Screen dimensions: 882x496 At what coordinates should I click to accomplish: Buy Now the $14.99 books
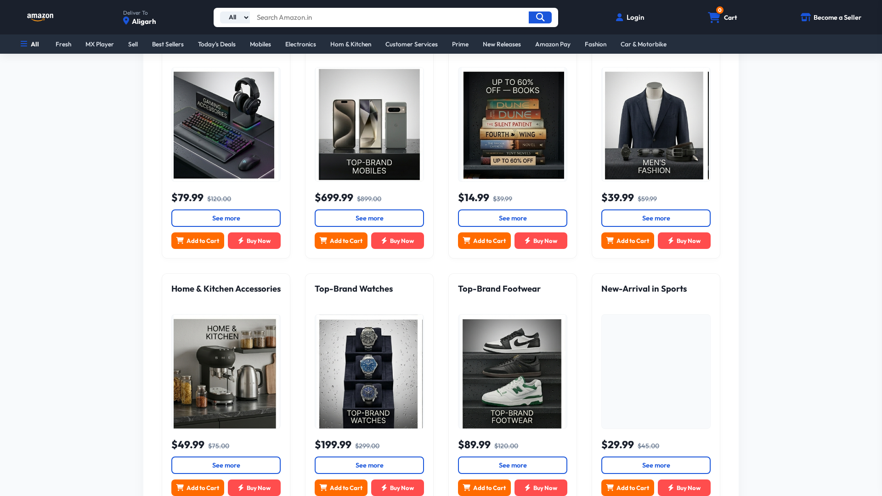pos(541,241)
